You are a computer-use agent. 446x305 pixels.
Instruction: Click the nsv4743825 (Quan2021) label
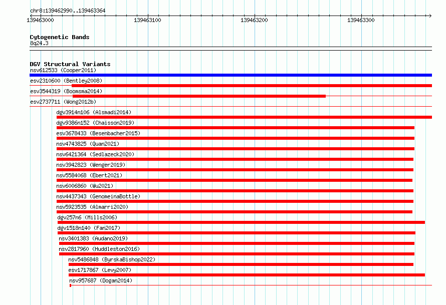[88, 144]
